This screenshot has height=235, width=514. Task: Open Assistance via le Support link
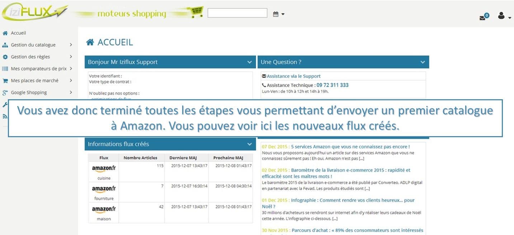point(294,76)
